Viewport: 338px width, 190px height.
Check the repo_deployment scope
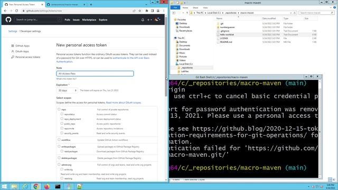pos(62,119)
